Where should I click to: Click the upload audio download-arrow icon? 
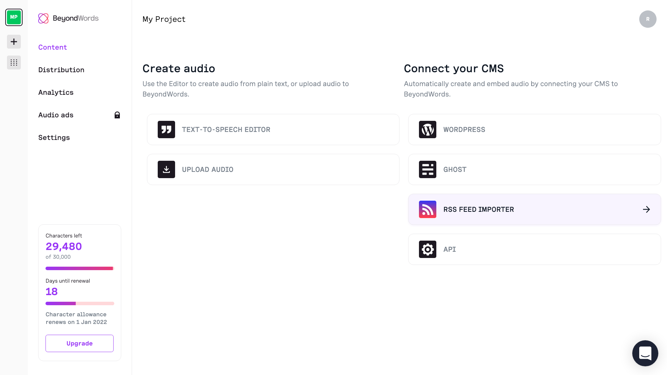pyautogui.click(x=166, y=169)
